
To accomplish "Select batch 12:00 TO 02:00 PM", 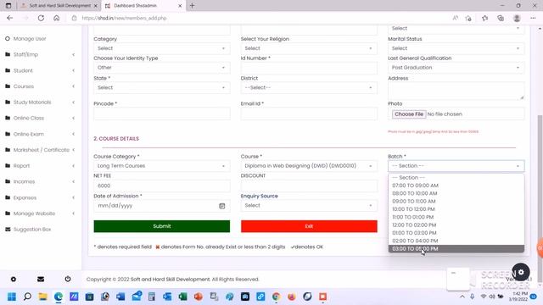I will (456, 225).
